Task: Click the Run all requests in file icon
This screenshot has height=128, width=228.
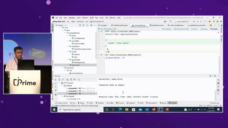Action: 99,29
